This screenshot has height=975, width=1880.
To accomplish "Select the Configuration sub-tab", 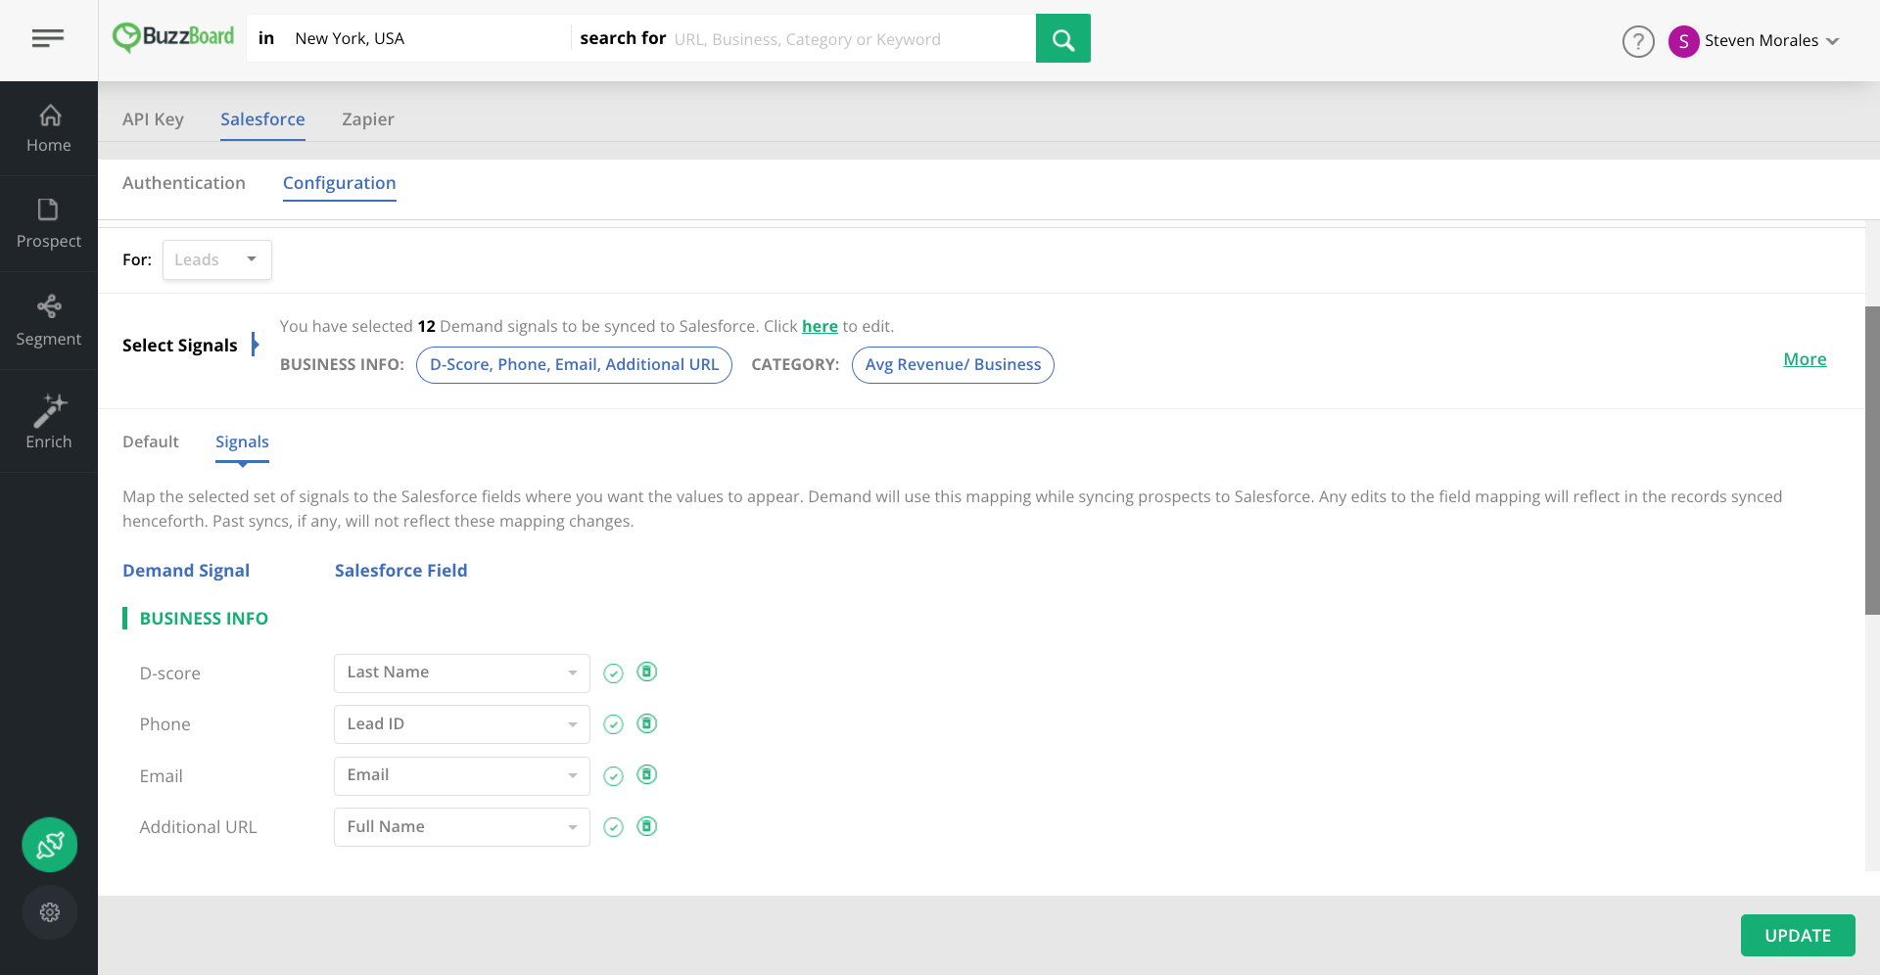I will pos(340,183).
